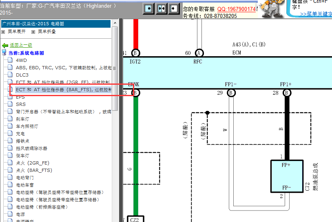Select the 背门开启器 tree entry
This screenshot has height=222, width=332.
(64, 112)
